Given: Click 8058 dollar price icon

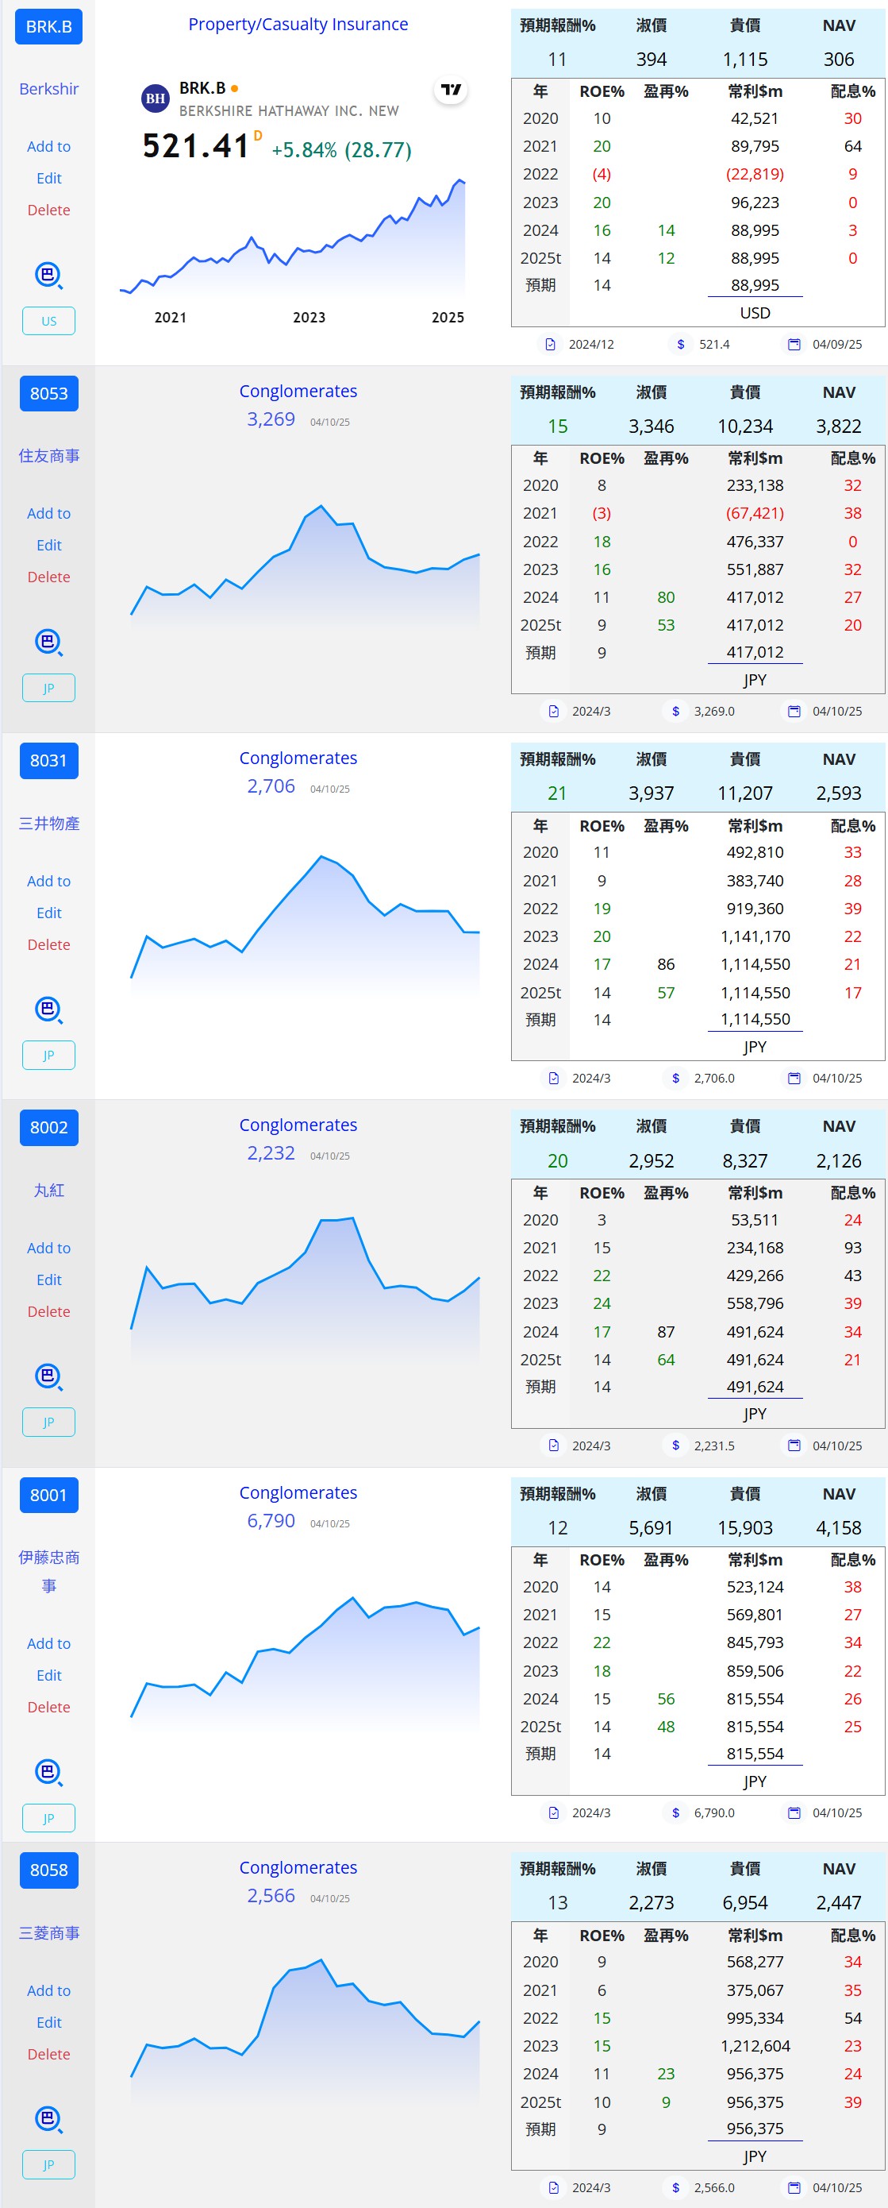Looking at the screenshot, I should tap(675, 2187).
